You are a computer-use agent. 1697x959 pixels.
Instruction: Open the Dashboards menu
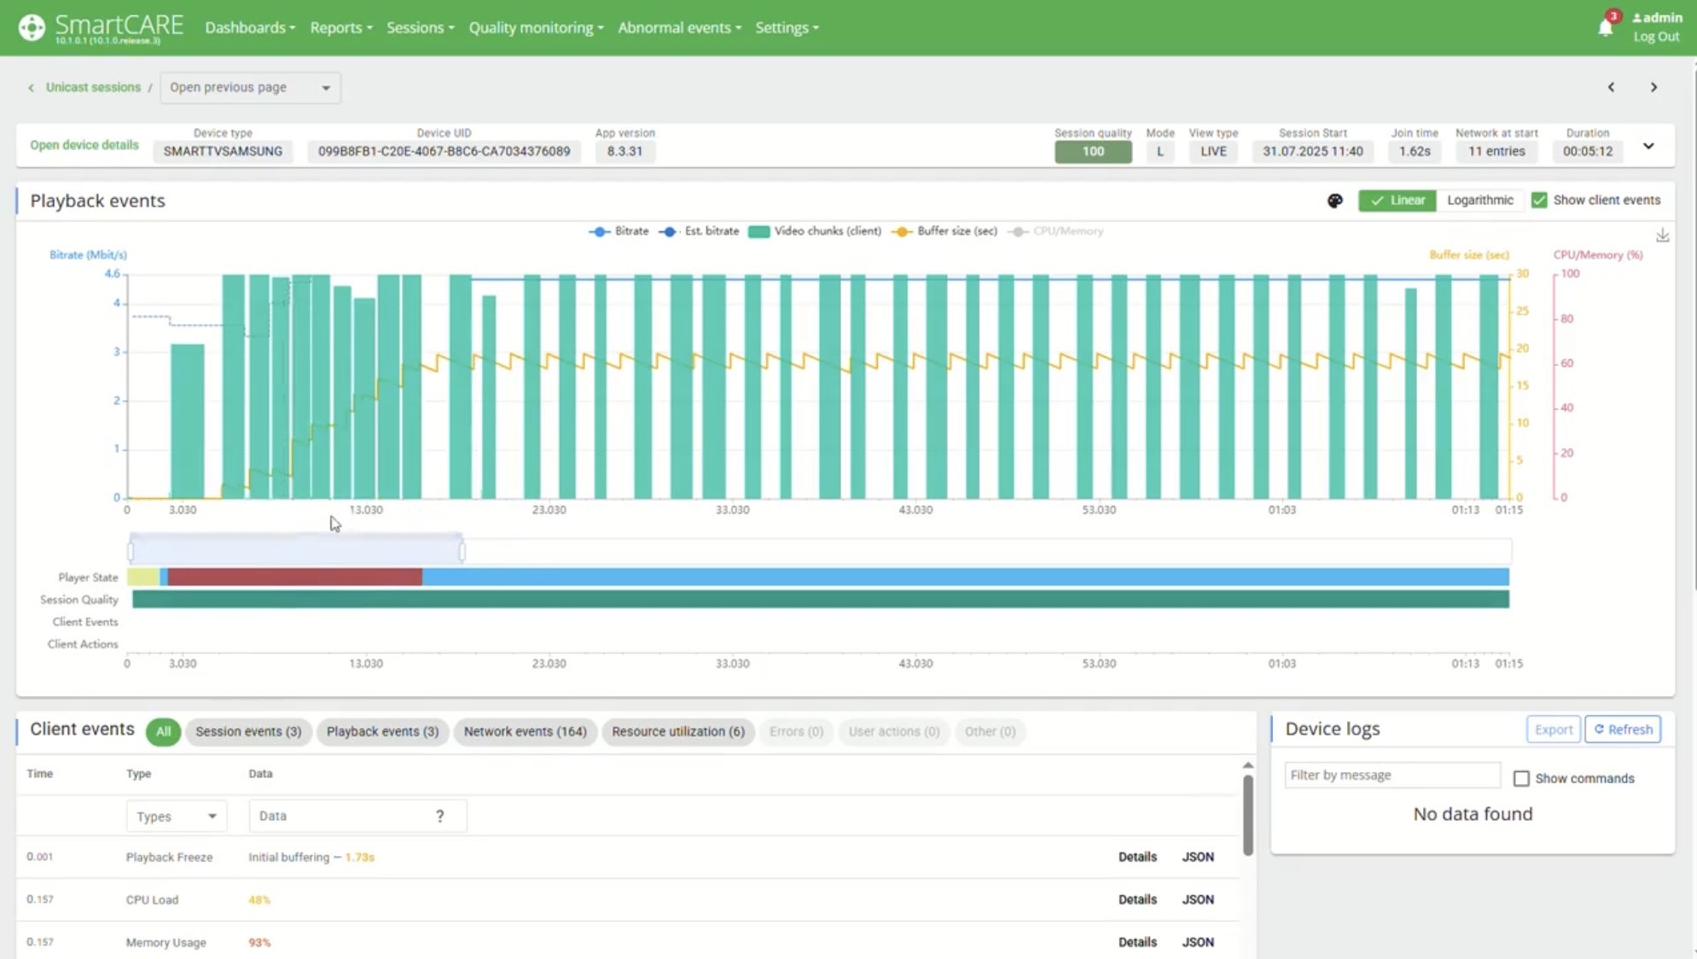(x=250, y=27)
